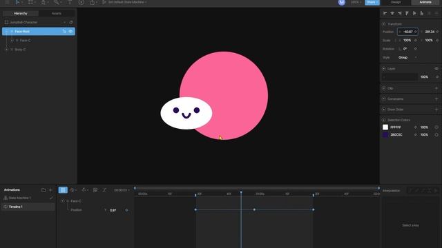Open the Hierarchy tab

[x=21, y=13]
